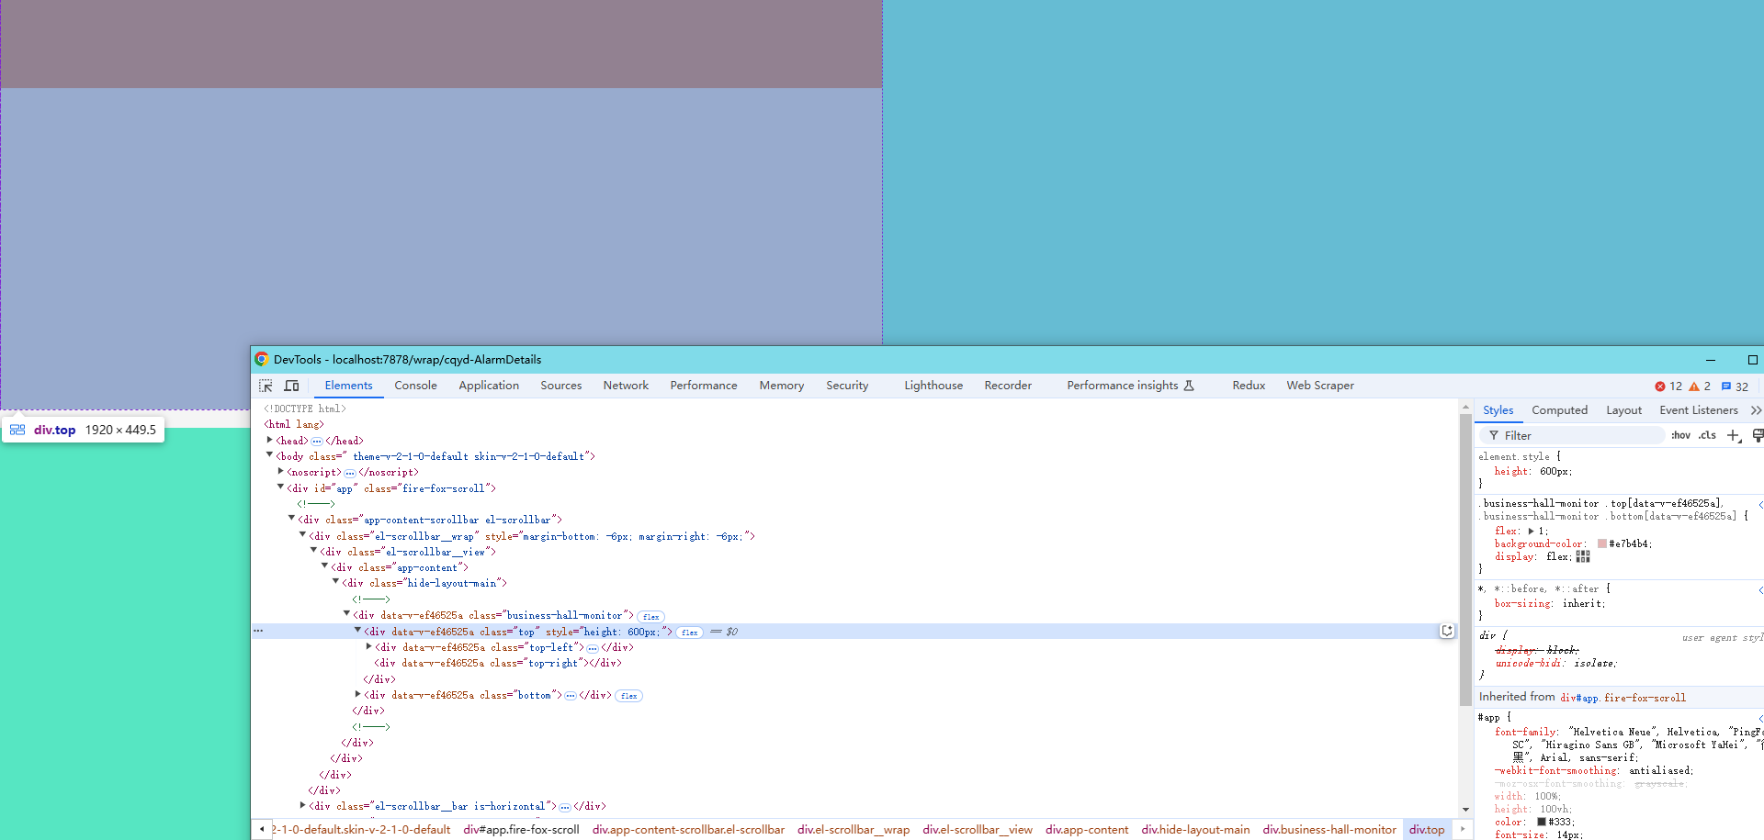Select div.app-content in the breadcrumb
Viewport: 1764px width, 840px height.
pyautogui.click(x=1087, y=830)
